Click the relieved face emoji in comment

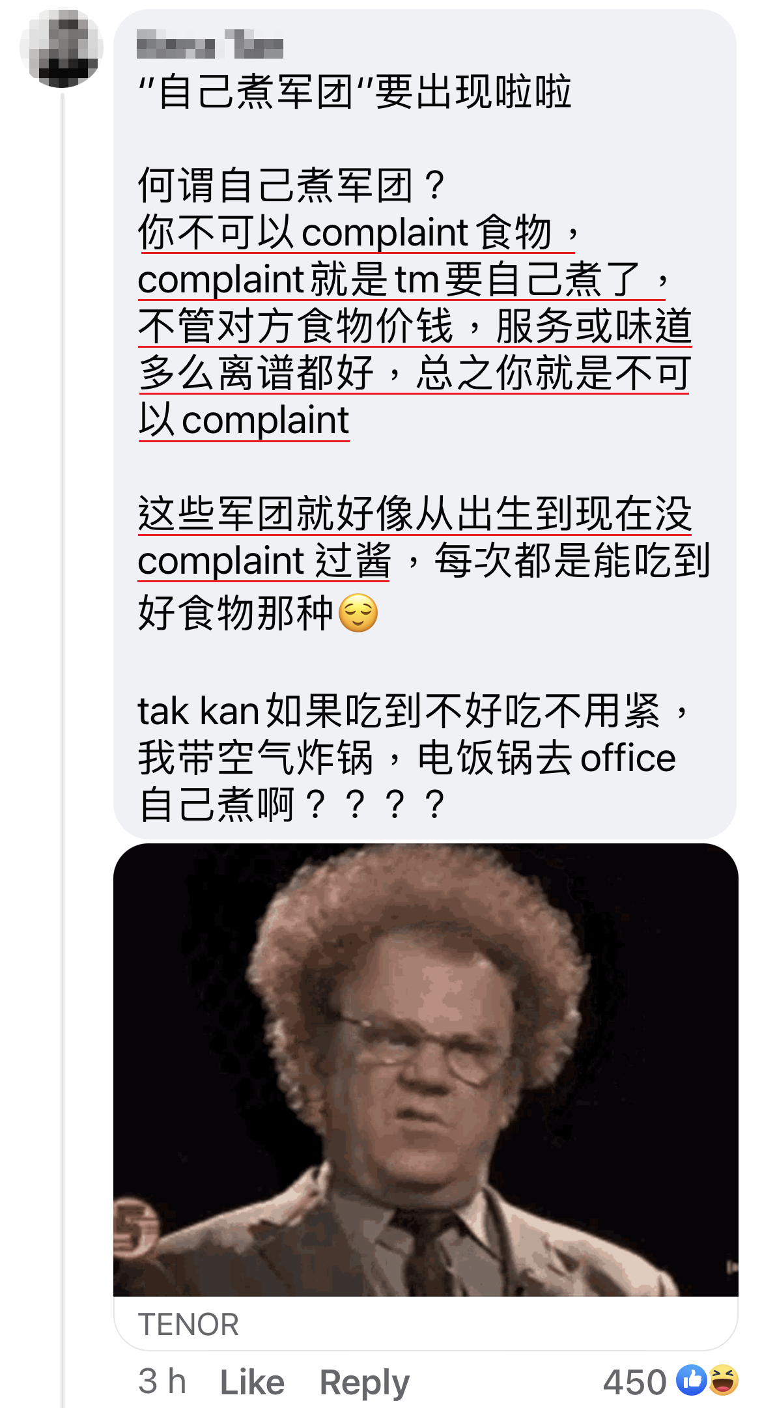359,613
